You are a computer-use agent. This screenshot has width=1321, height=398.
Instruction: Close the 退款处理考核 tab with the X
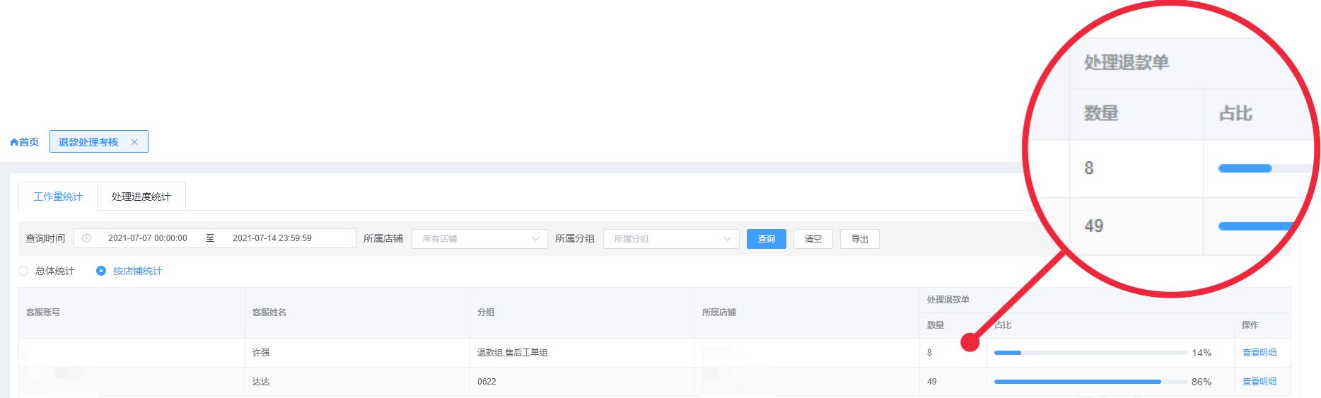(134, 142)
